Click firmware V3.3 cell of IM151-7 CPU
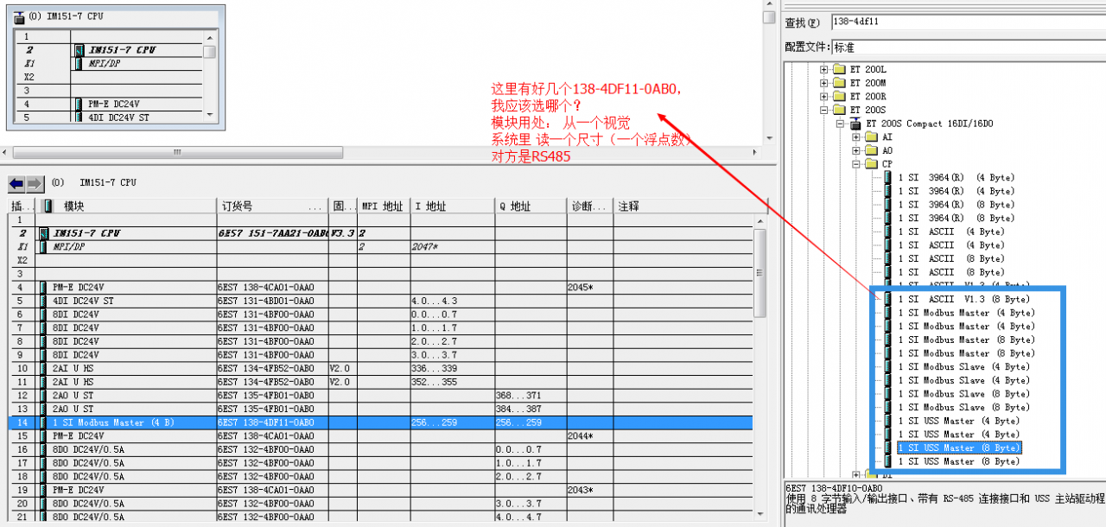Screen dimensions: 1106x527 click(x=342, y=233)
